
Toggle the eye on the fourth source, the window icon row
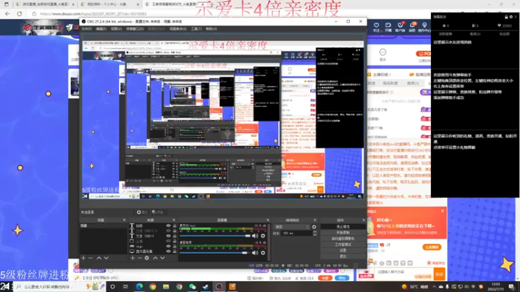click(x=168, y=241)
